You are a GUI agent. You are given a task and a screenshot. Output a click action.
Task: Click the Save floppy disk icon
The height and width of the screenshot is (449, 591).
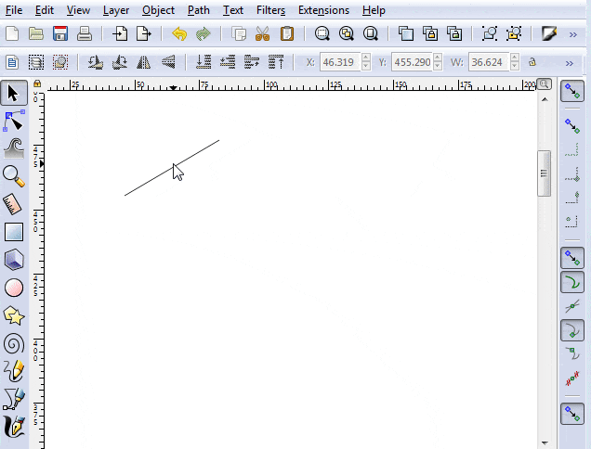(x=60, y=34)
